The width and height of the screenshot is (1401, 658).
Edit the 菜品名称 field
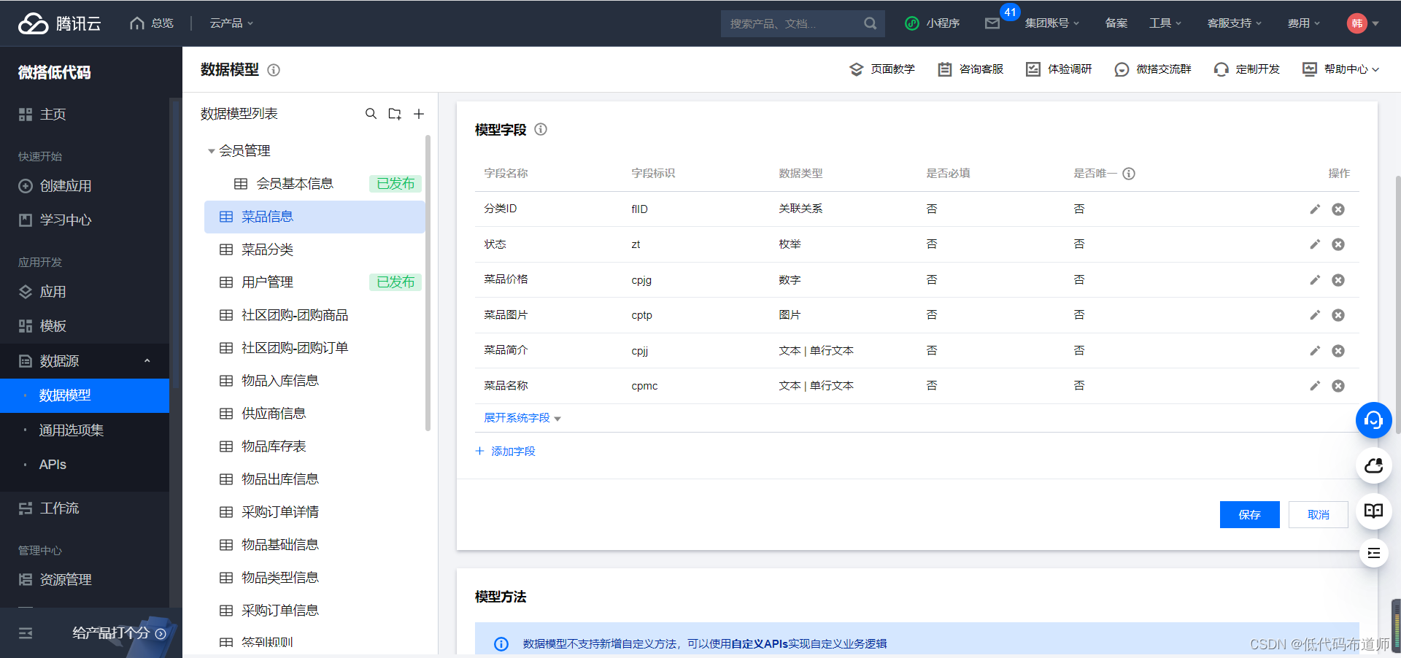(x=1315, y=386)
